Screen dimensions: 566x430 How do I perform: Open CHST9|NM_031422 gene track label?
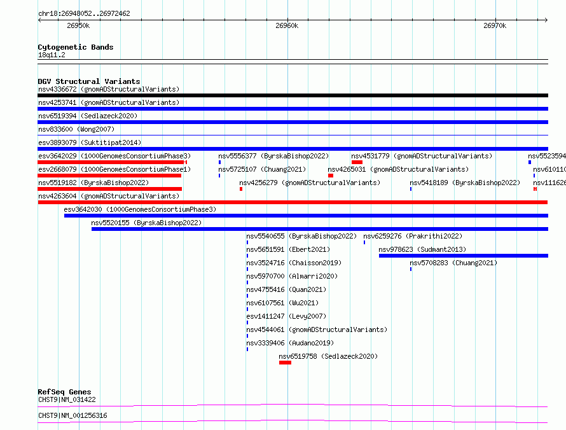coord(67,399)
